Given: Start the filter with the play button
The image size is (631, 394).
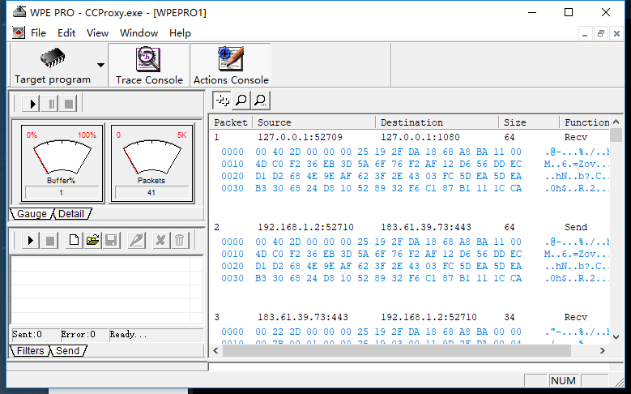Looking at the screenshot, I should click(30, 241).
